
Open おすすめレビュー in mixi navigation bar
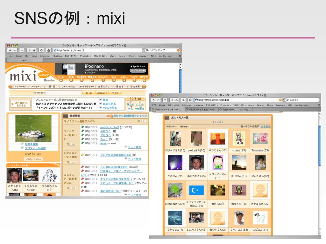[x=87, y=86]
